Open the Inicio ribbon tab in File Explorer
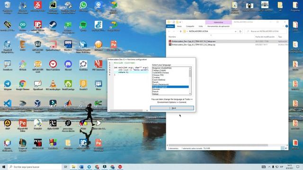Viewport: 303px width, 170px height. pos(179,26)
